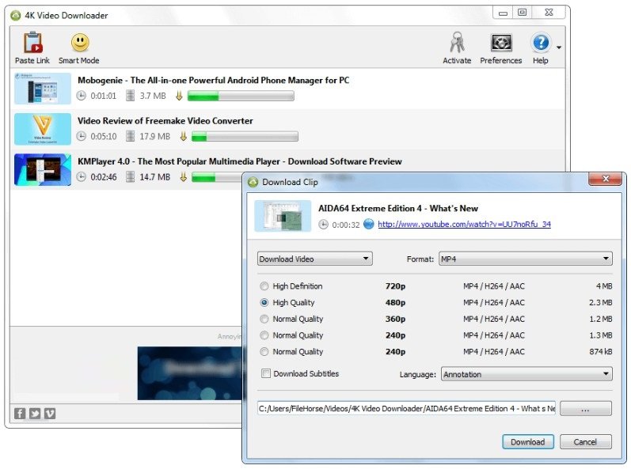
Task: Click the Paste Link toolbar icon
Action: pos(33,43)
